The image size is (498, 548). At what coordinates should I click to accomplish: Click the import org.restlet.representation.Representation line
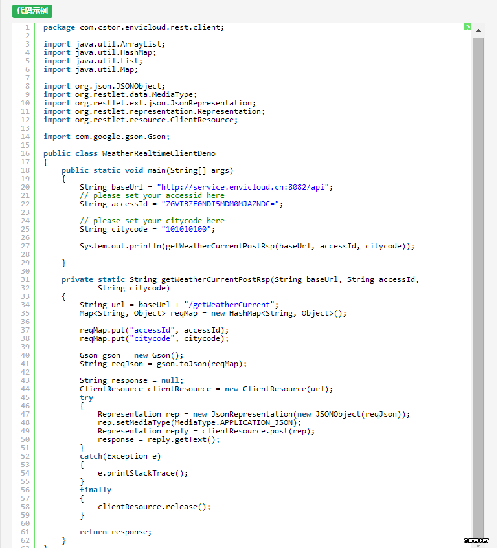154,111
